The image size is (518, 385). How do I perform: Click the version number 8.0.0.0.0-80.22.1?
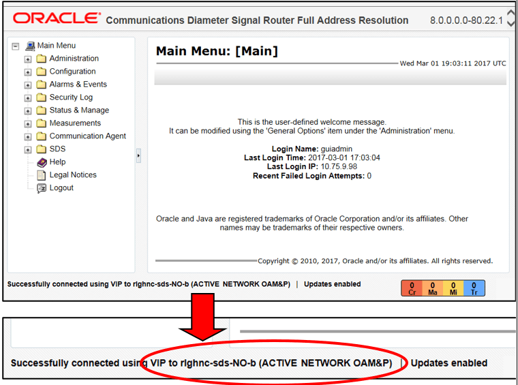coord(466,20)
